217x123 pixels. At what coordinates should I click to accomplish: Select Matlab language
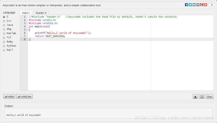[4, 34]
